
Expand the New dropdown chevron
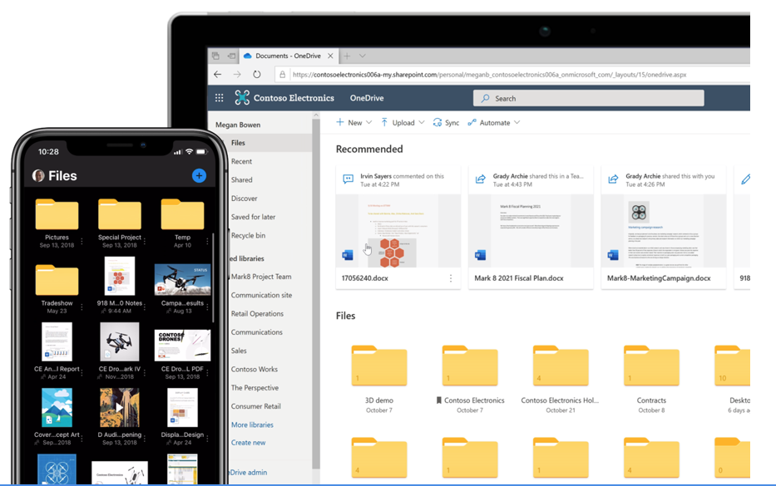[x=368, y=123]
